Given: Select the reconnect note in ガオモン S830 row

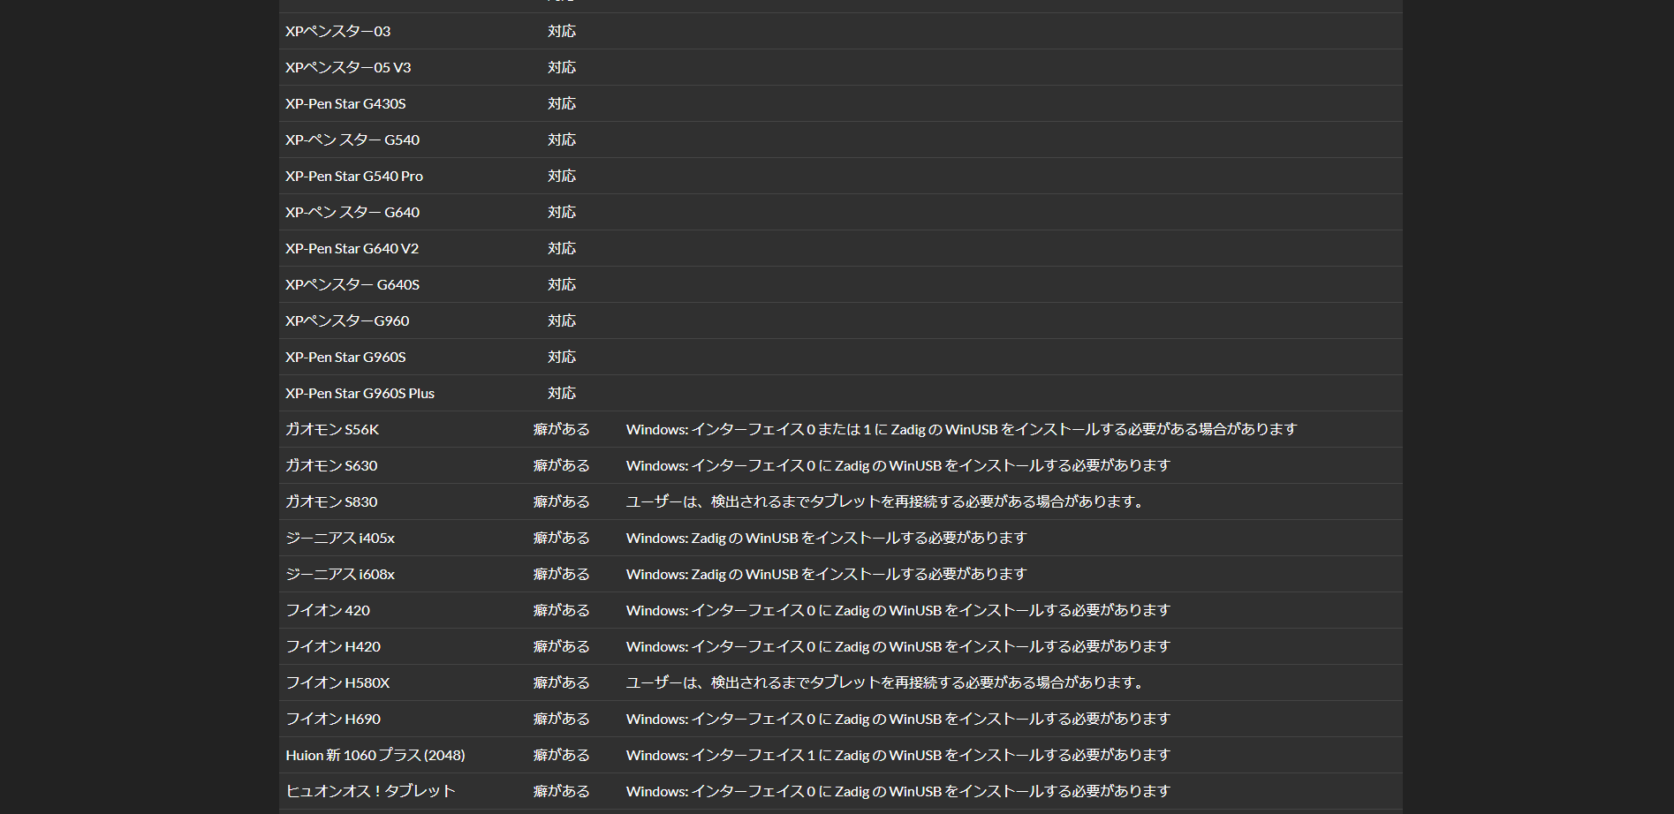Looking at the screenshot, I should [886, 501].
